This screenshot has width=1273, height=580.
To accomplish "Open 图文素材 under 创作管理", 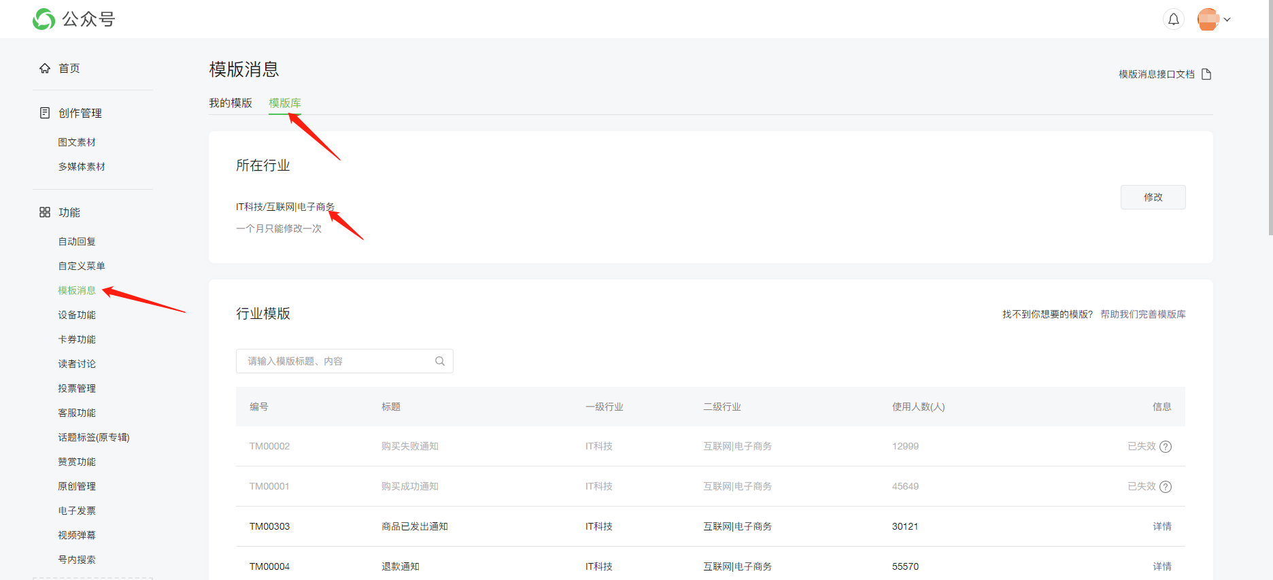I will pyautogui.click(x=77, y=142).
